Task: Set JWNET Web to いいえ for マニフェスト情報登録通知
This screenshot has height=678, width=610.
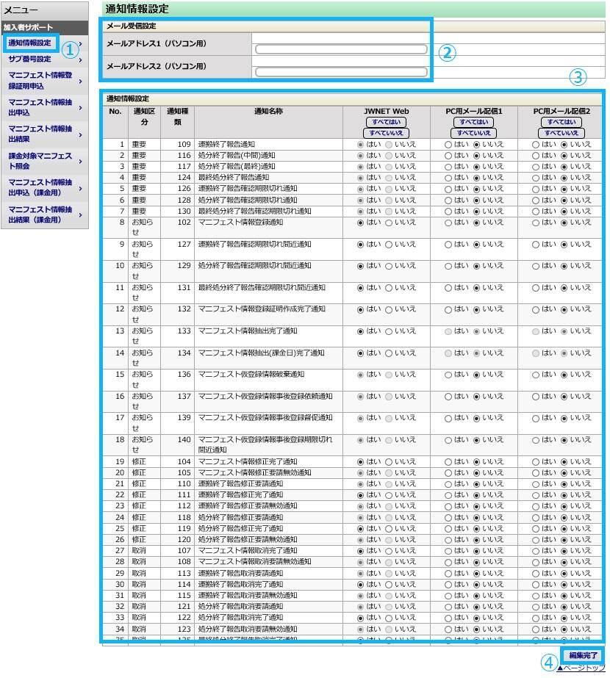Action: click(x=389, y=223)
